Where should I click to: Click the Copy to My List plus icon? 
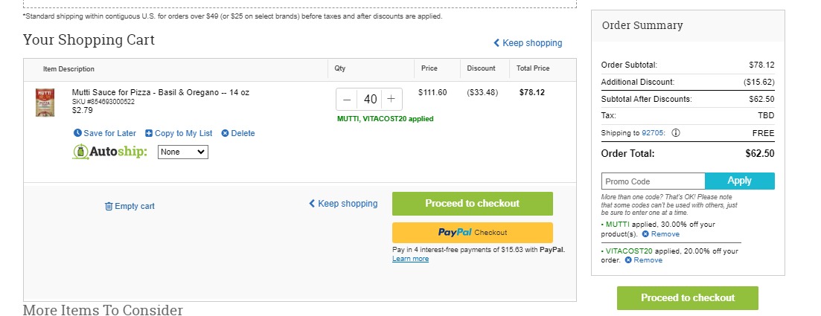click(x=149, y=133)
